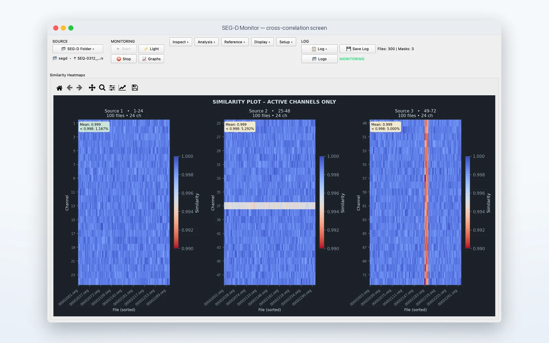Go back to previous plot view
Screen dimensions: 549x343
pos(70,88)
